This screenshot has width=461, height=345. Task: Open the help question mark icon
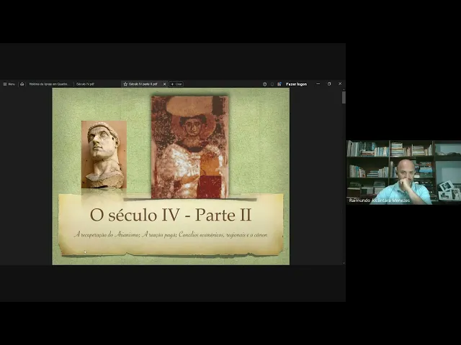click(264, 84)
